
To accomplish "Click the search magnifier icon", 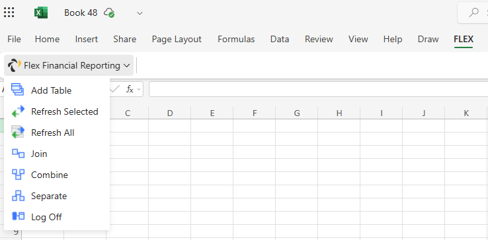I will pyautogui.click(x=473, y=13).
